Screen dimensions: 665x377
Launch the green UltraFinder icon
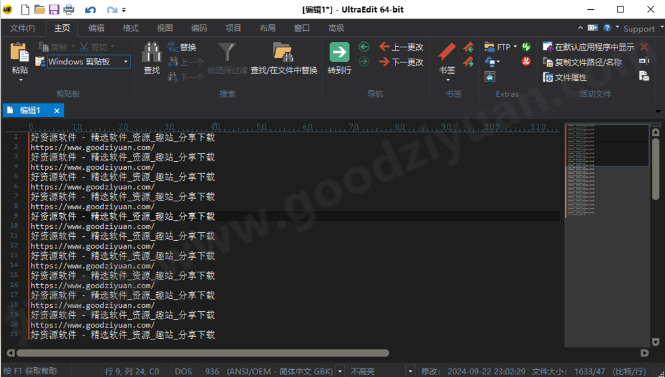point(526,47)
